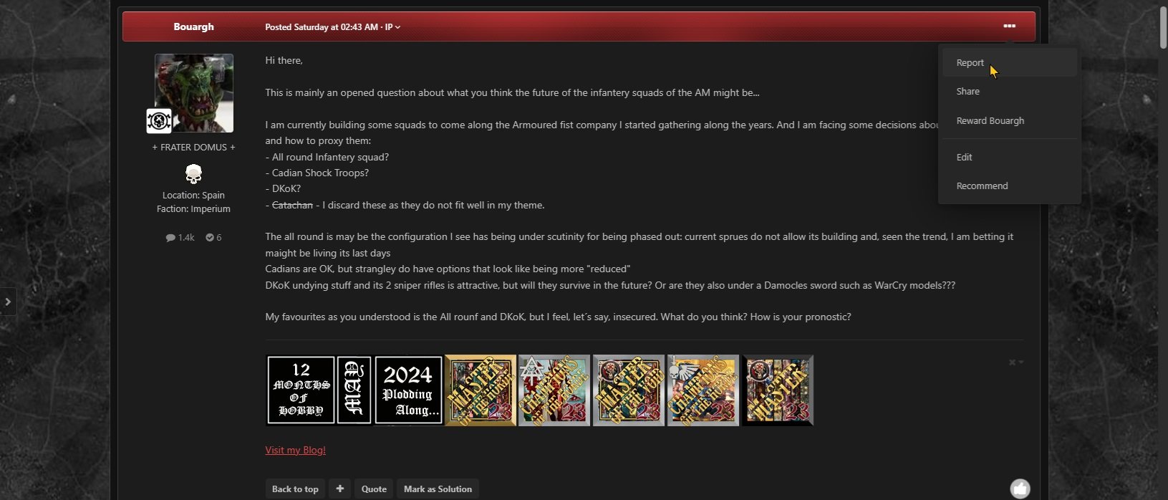Click the Quote button
This screenshot has height=500, width=1168.
(374, 489)
